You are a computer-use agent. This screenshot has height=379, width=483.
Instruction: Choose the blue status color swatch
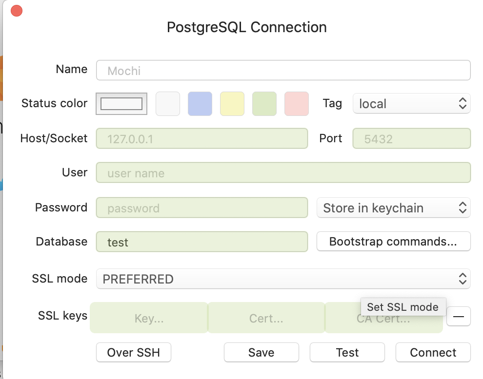point(200,104)
